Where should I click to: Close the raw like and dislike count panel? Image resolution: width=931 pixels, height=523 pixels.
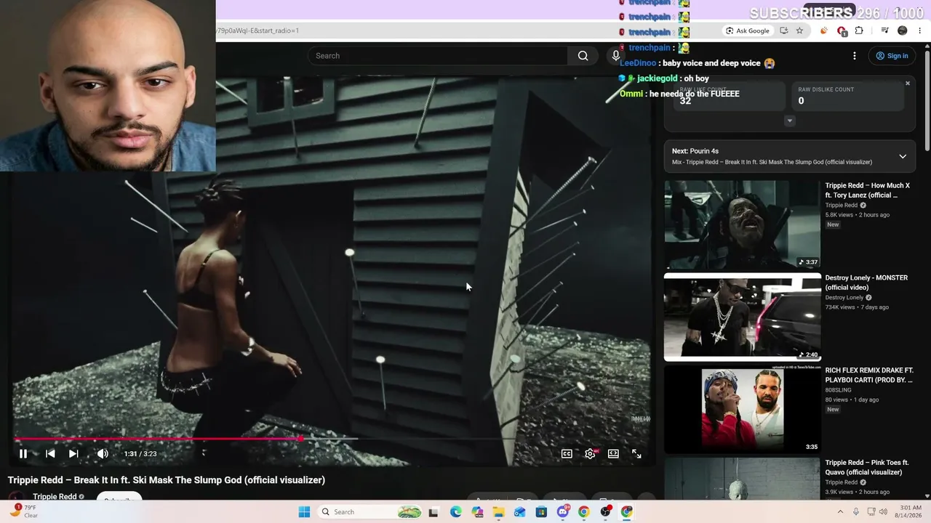click(x=908, y=84)
